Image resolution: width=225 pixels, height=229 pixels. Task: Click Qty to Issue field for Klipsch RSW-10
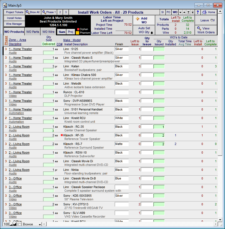pos(147,152)
